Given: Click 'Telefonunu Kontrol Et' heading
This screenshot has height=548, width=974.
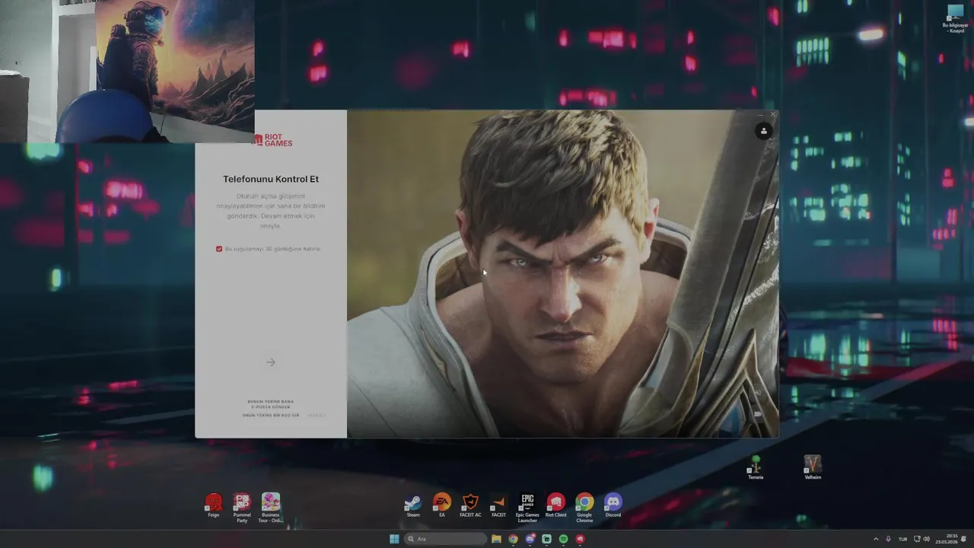Looking at the screenshot, I should [x=271, y=179].
